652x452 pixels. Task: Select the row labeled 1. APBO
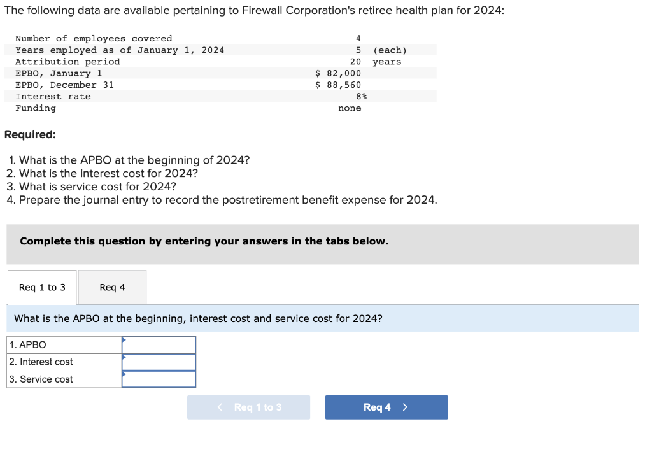(63, 344)
